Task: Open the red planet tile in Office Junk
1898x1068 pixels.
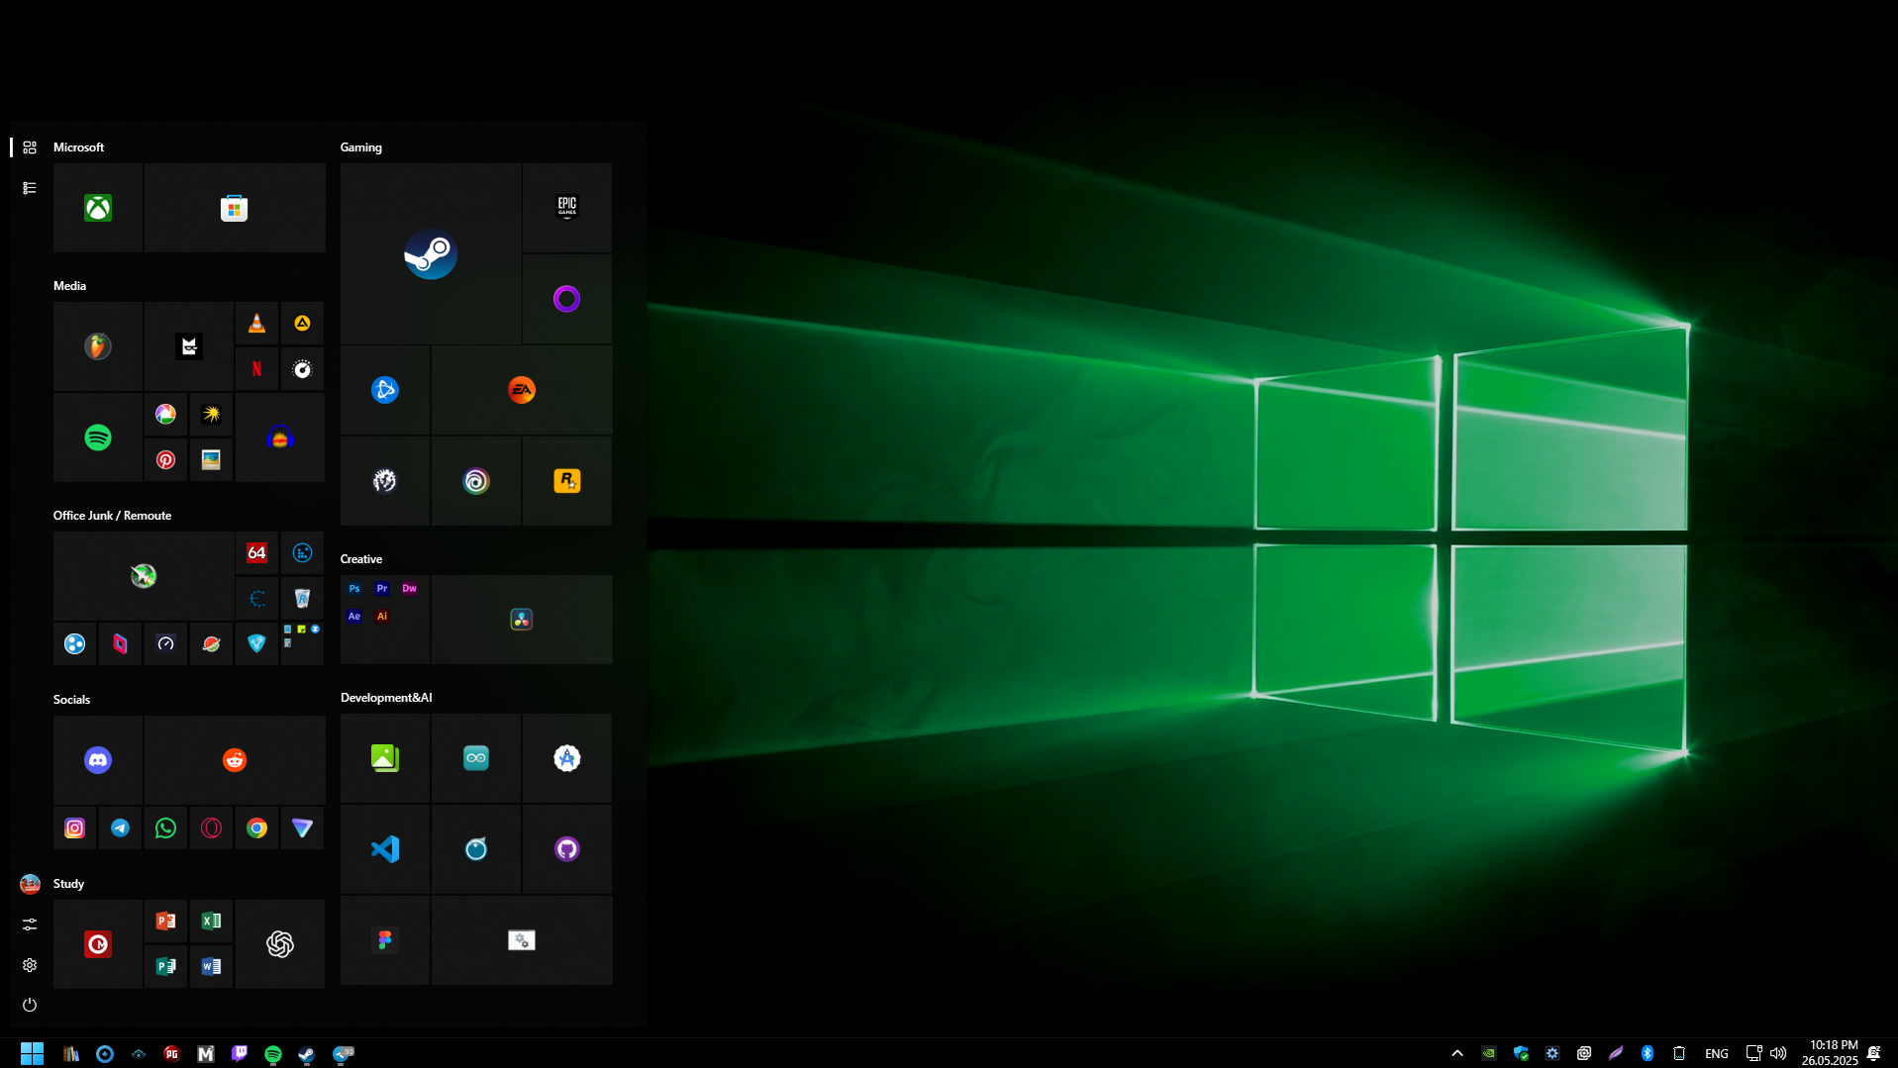Action: [211, 644]
